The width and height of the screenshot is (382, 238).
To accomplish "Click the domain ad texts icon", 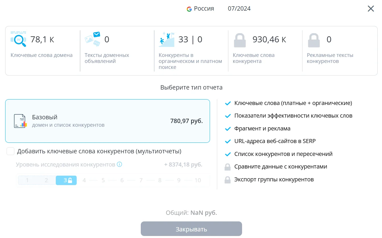I will point(93,39).
